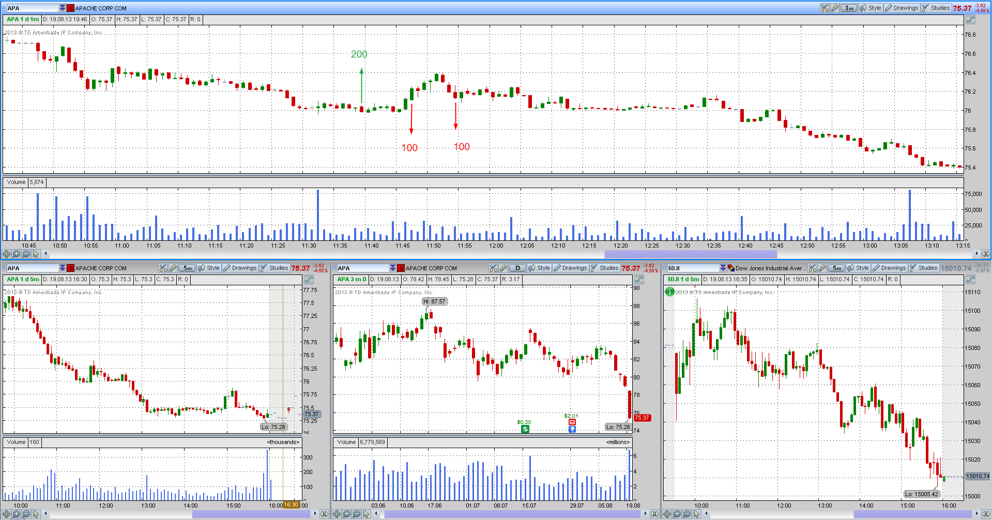This screenshot has width=992, height=520.
Task: Click the blue conference call marker on the daily chart
Action: (x=572, y=429)
